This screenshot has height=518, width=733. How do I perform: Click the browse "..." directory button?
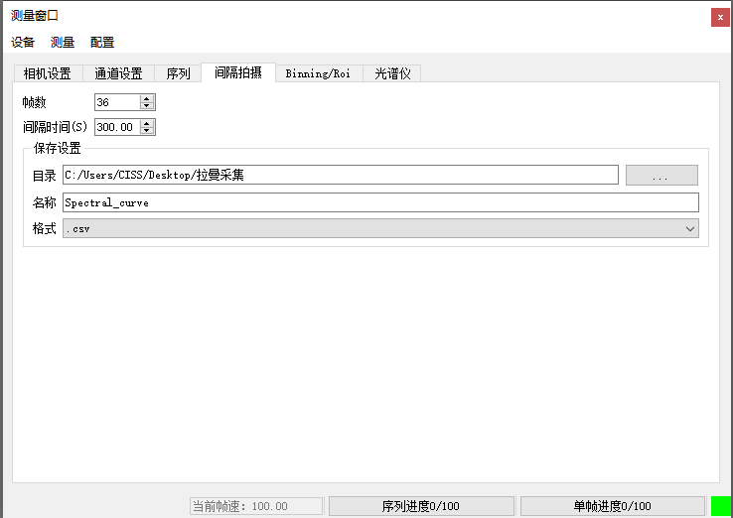[x=661, y=176]
